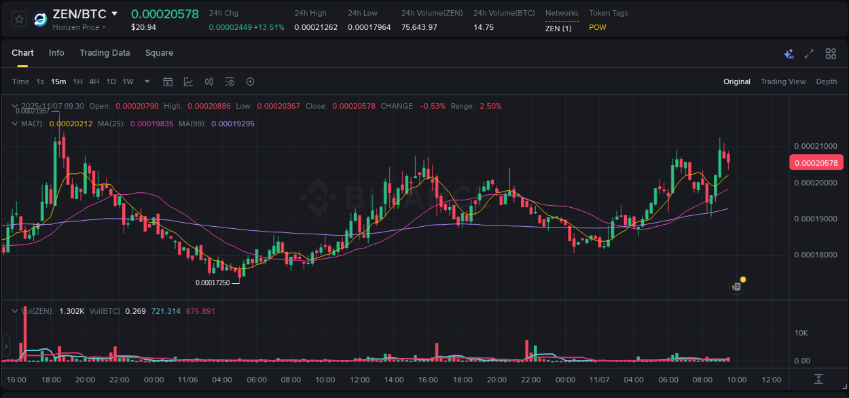The height and width of the screenshot is (398, 849).
Task: Open the date range picker icon
Action: [x=168, y=82]
